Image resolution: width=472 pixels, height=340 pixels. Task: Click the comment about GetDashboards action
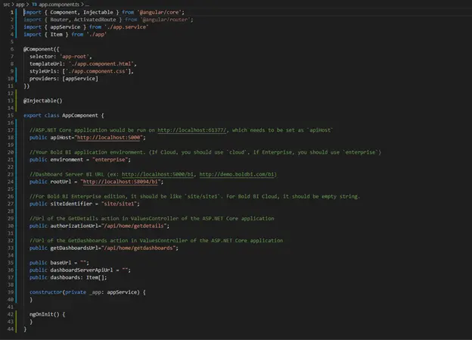157,241
